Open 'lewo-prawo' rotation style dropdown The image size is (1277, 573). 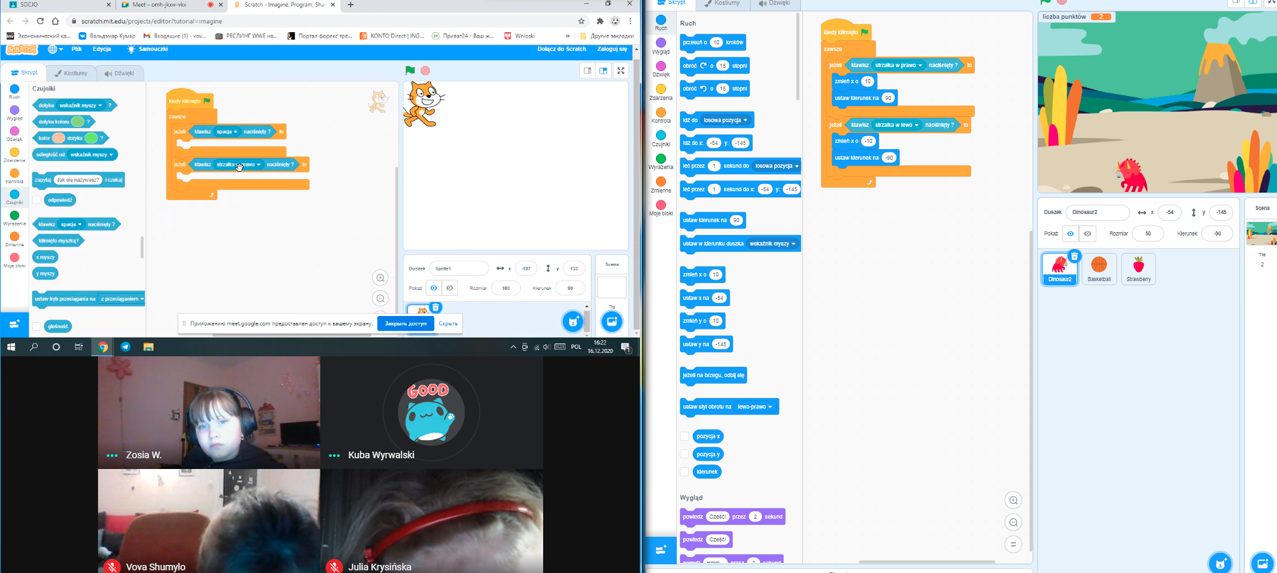click(x=755, y=407)
